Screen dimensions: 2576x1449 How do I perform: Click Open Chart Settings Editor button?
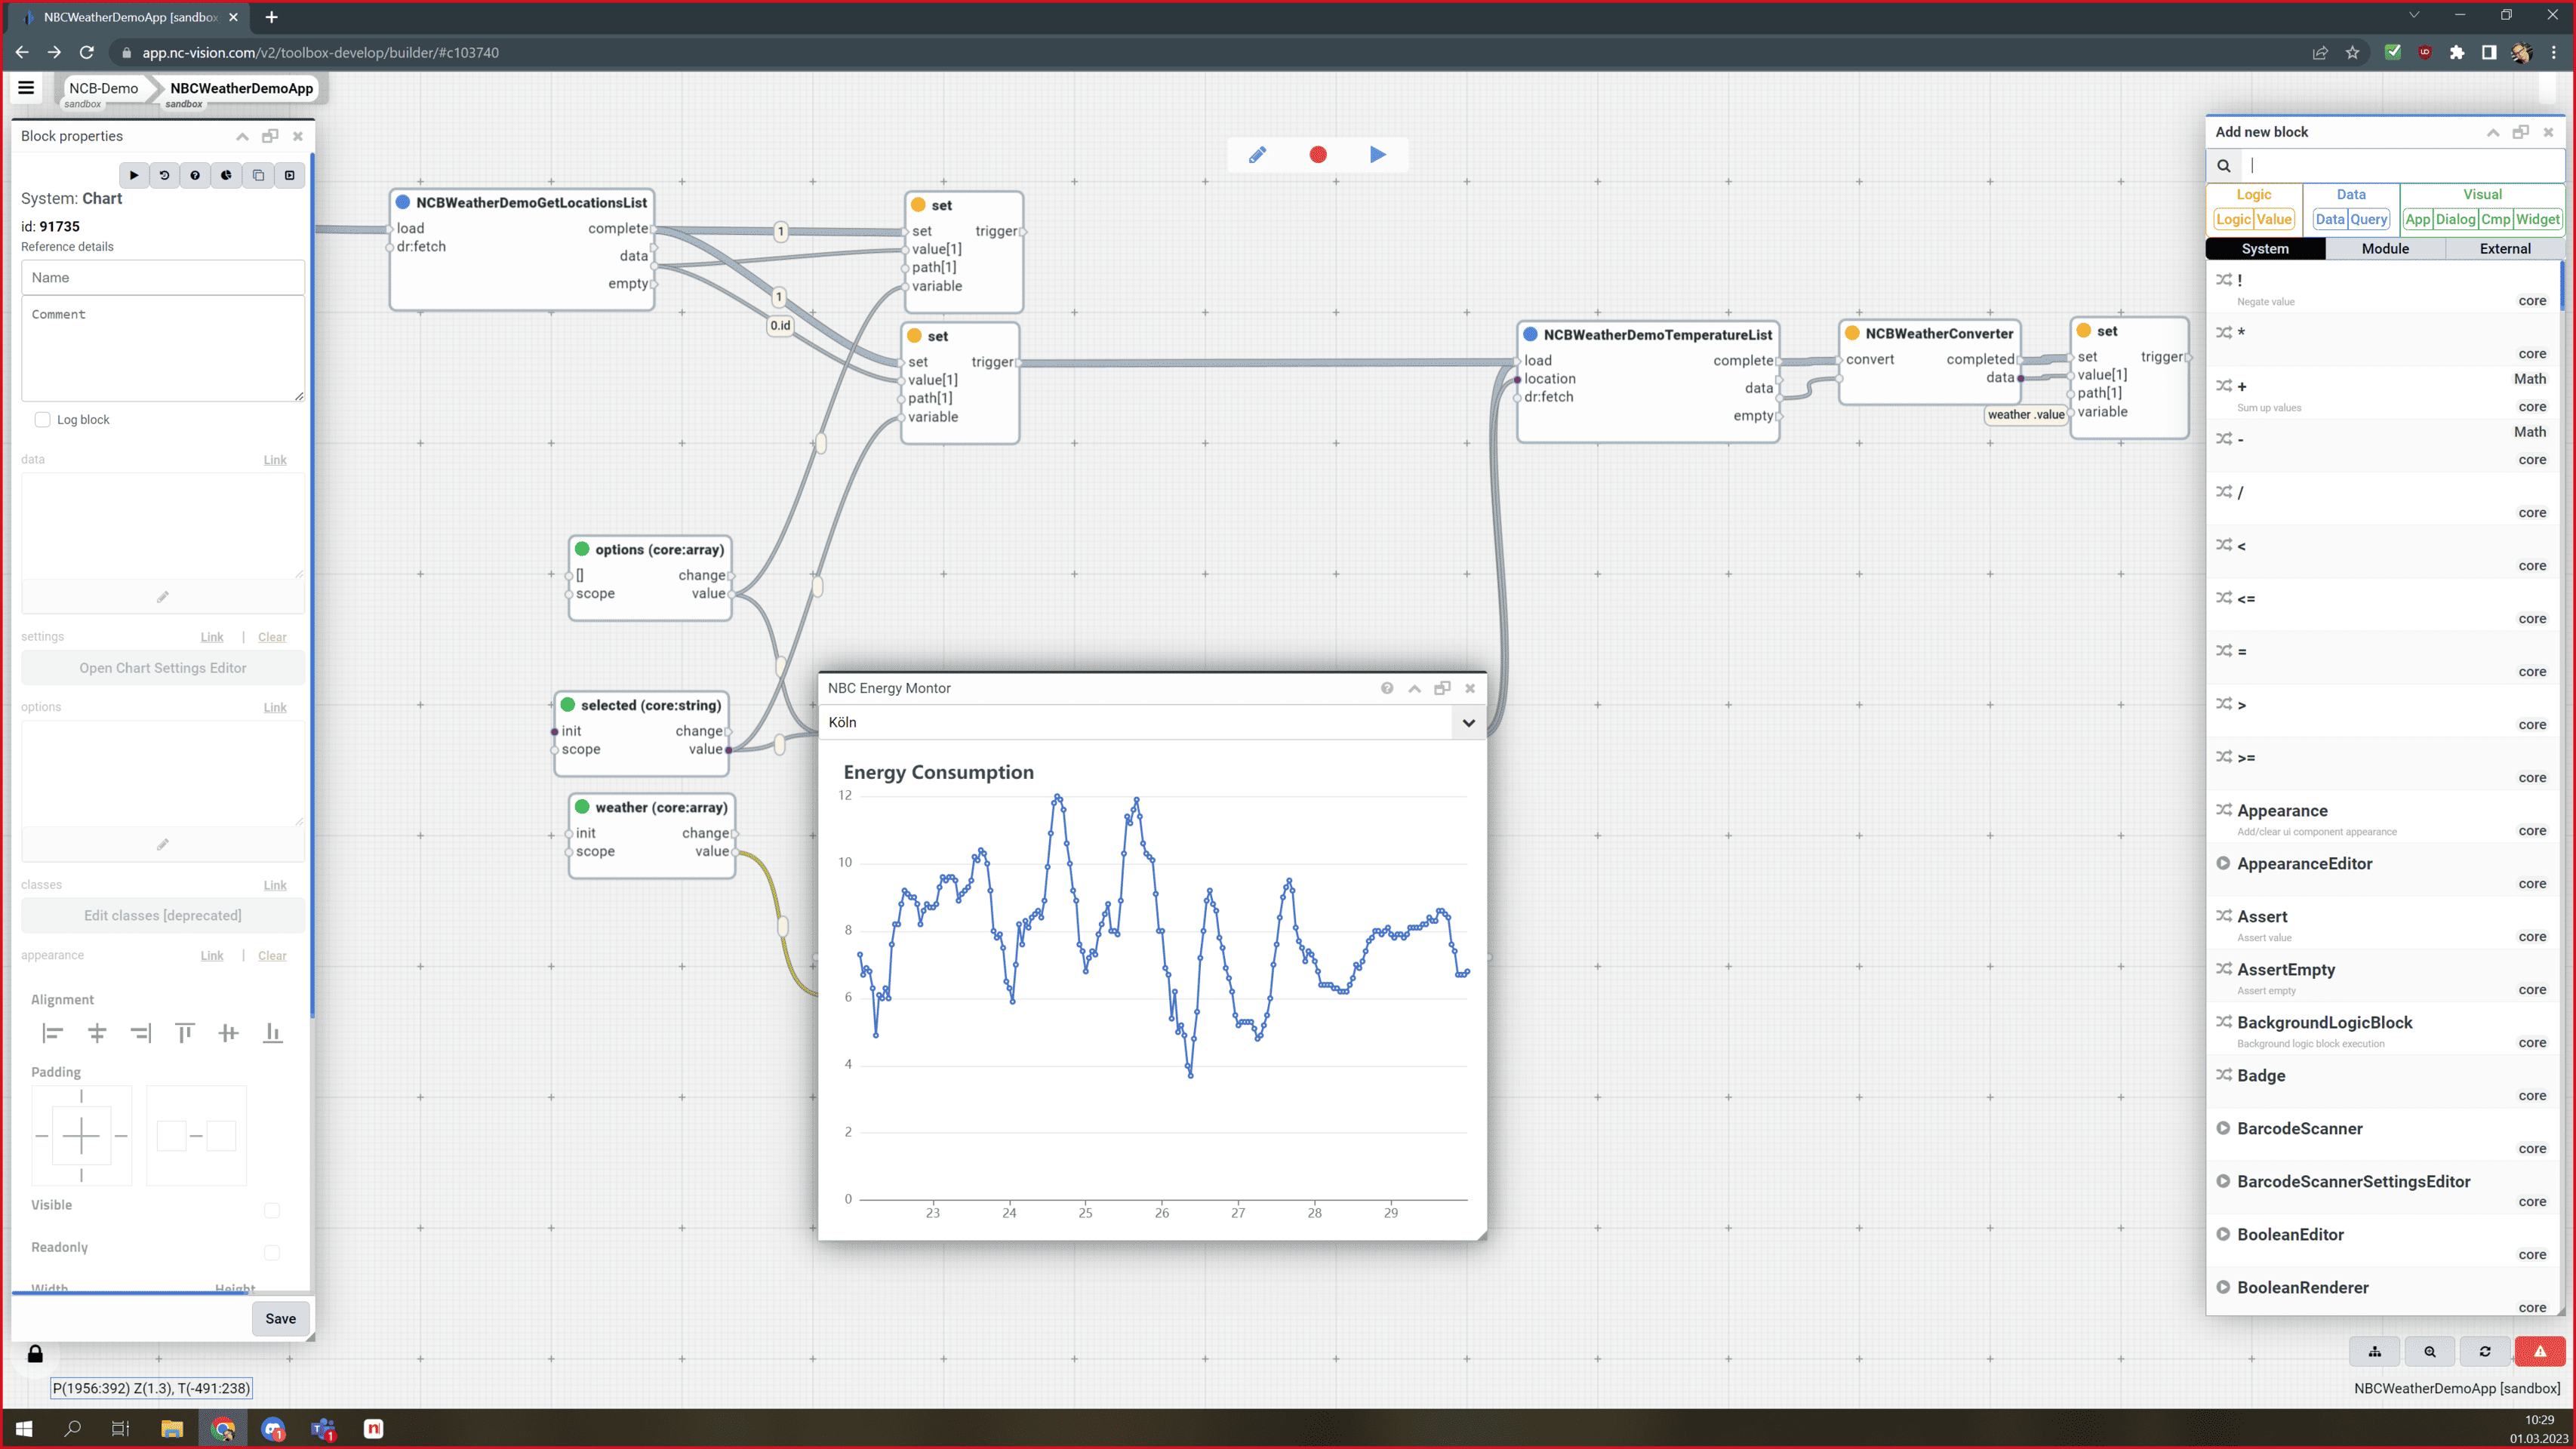(x=163, y=668)
